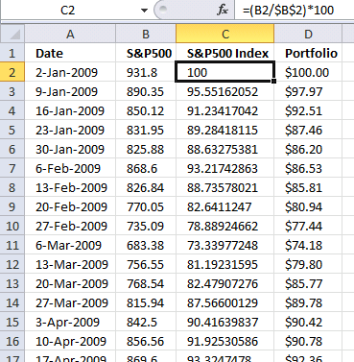Click cell with value 683.38
The image size is (354, 362).
tap(146, 245)
